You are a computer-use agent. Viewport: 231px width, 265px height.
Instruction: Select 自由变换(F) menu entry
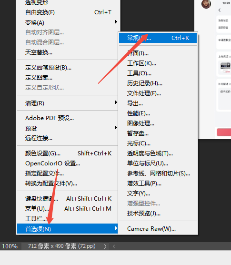tap(67, 12)
